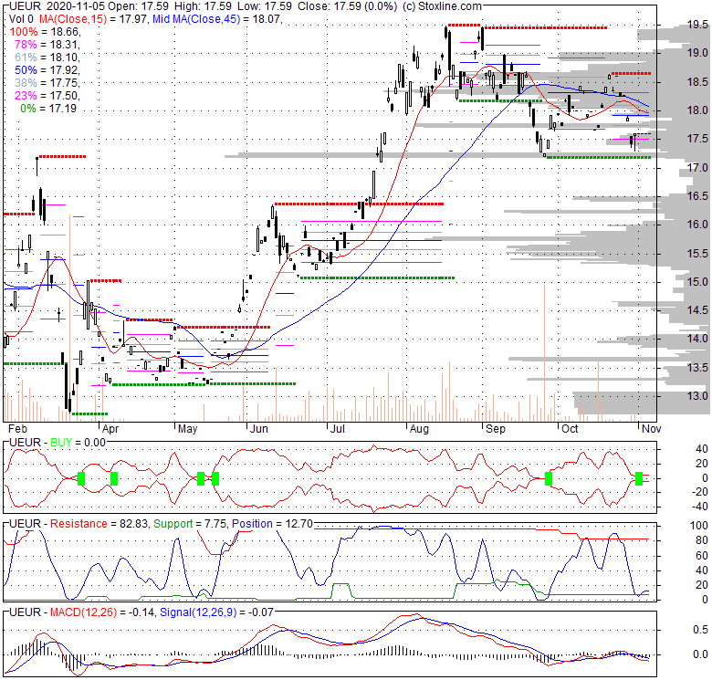Click the 100 value on Resistance panel axis
The width and height of the screenshot is (712, 680).
[x=699, y=526]
